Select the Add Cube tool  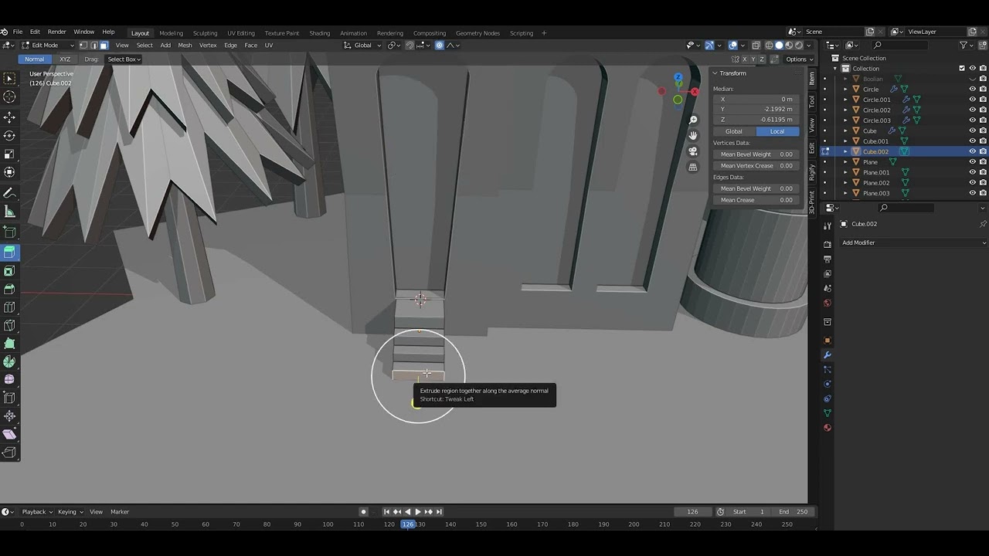coord(9,232)
